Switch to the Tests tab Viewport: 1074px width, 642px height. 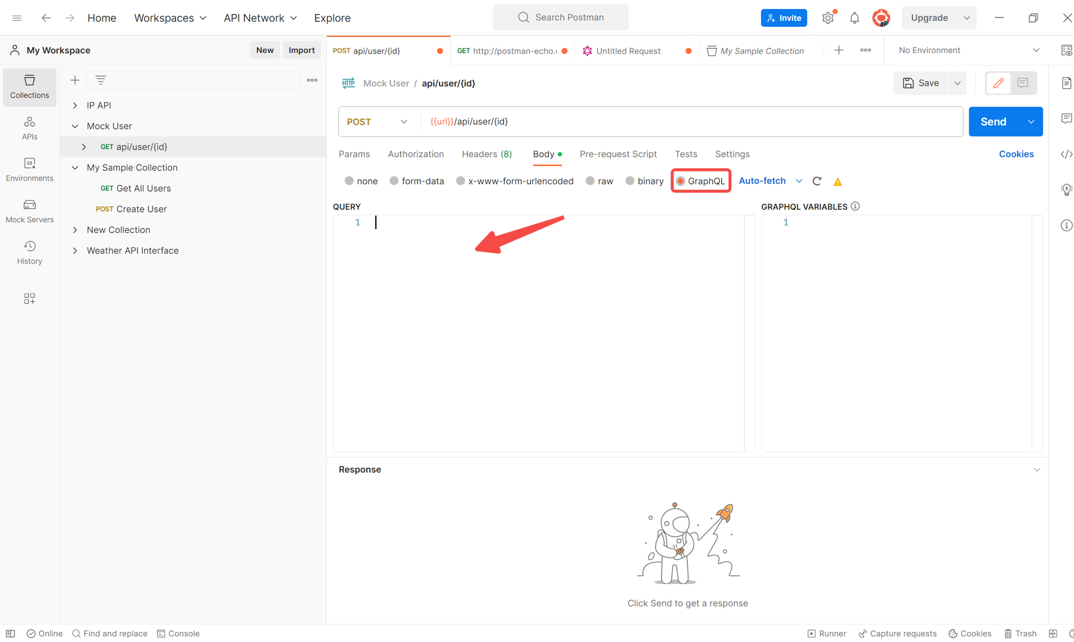pyautogui.click(x=686, y=154)
